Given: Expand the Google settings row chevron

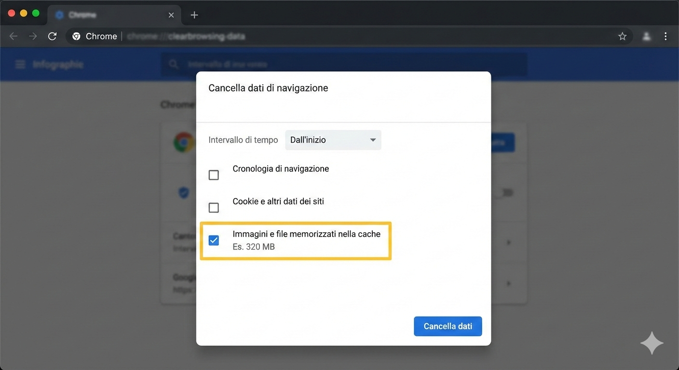Looking at the screenshot, I should pyautogui.click(x=509, y=284).
